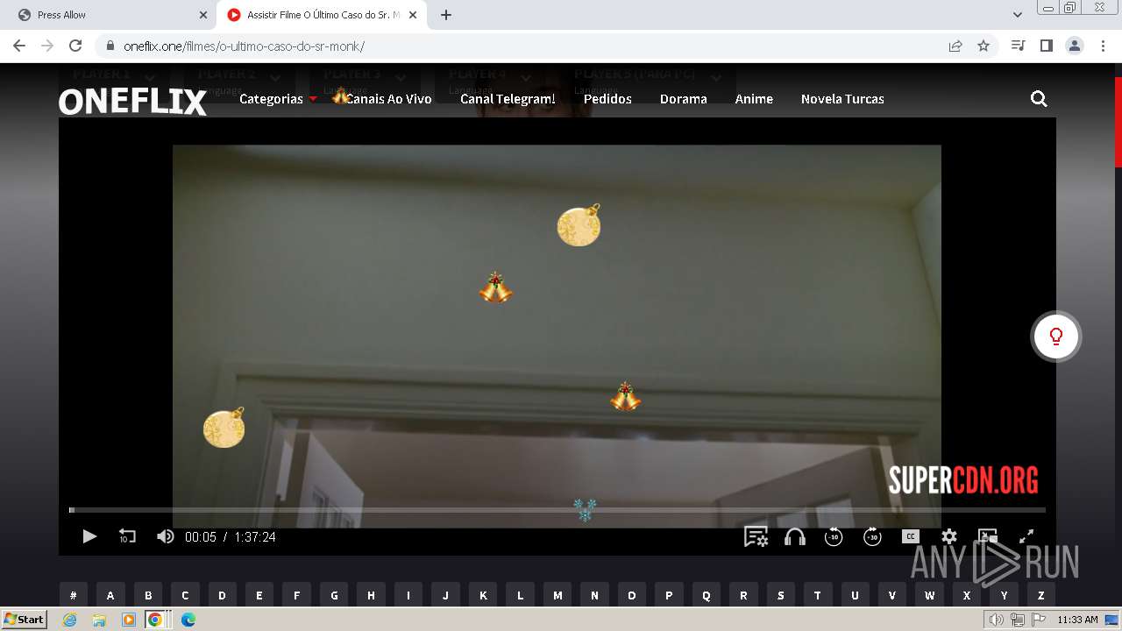Viewport: 1122px width, 631px height.
Task: Skip forward 30 seconds circular icon
Action: tap(872, 536)
